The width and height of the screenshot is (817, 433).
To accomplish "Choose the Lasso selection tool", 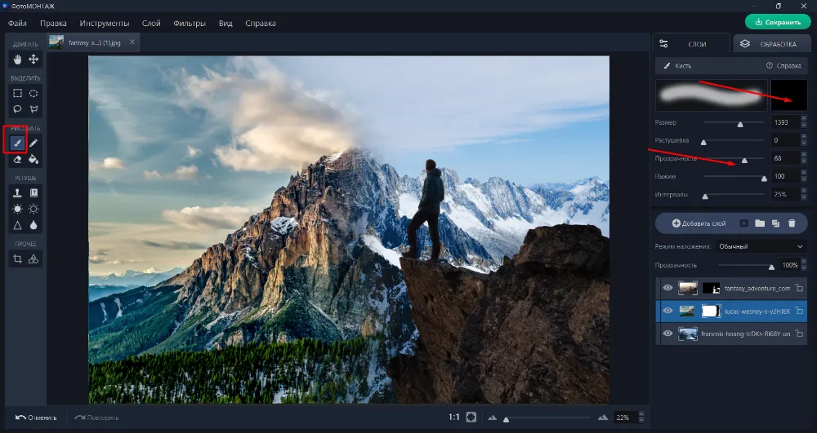I will click(17, 109).
